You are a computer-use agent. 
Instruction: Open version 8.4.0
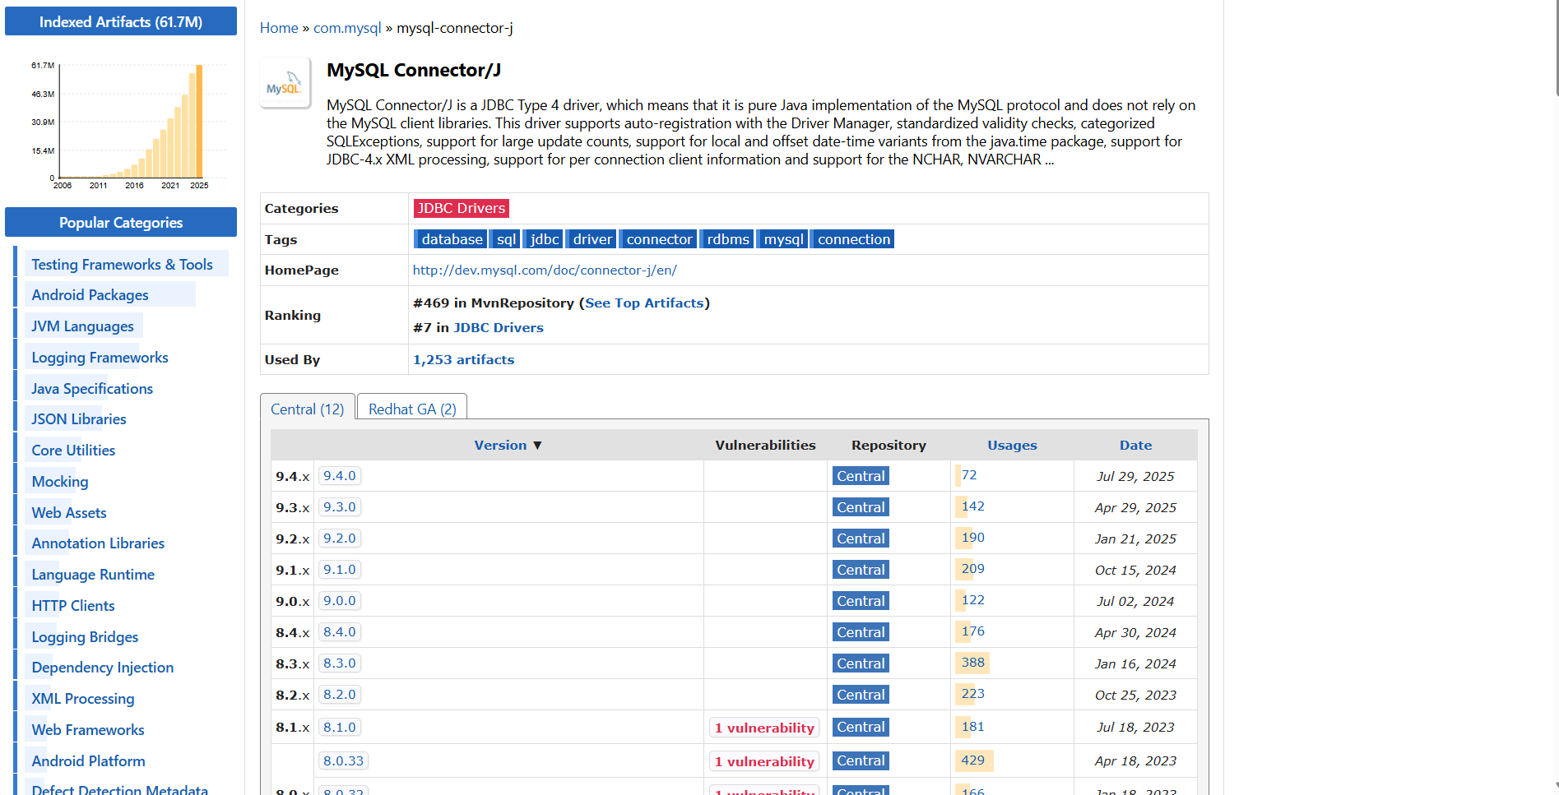340,632
